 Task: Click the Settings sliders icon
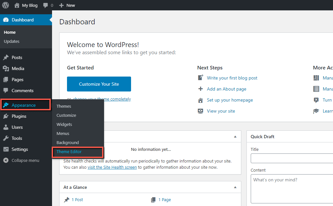click(x=6, y=149)
